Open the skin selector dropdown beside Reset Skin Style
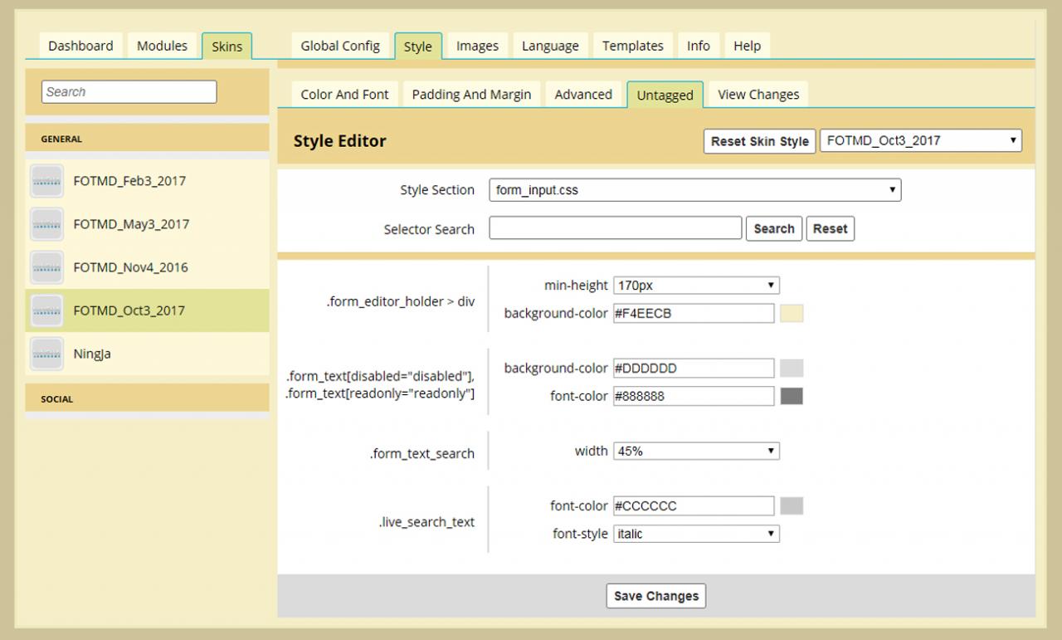1062x640 pixels. [x=920, y=140]
